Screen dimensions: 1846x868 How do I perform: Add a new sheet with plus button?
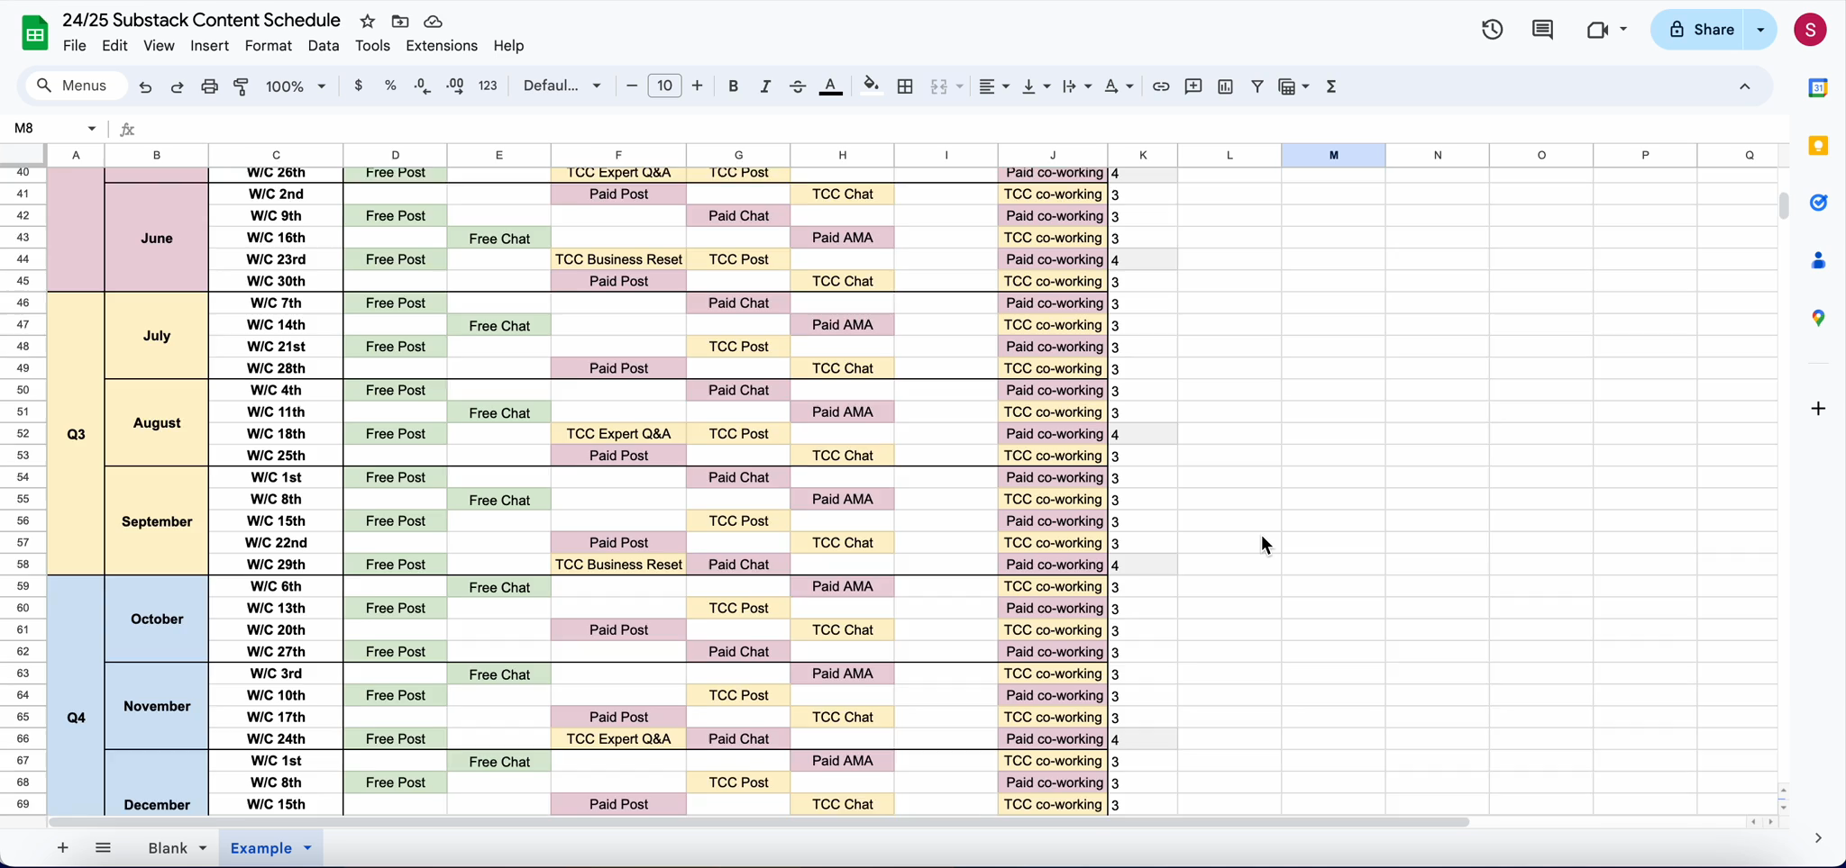(x=62, y=847)
